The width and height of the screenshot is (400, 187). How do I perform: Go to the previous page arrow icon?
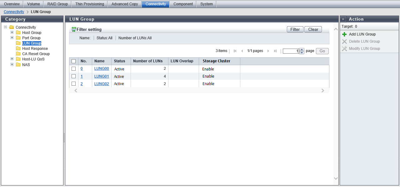(242, 51)
